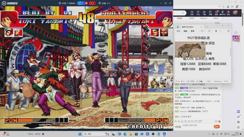Viewport: 244px width, 137px height.
Task: Click the taskbar 搜索 search box
Action: click(96, 134)
